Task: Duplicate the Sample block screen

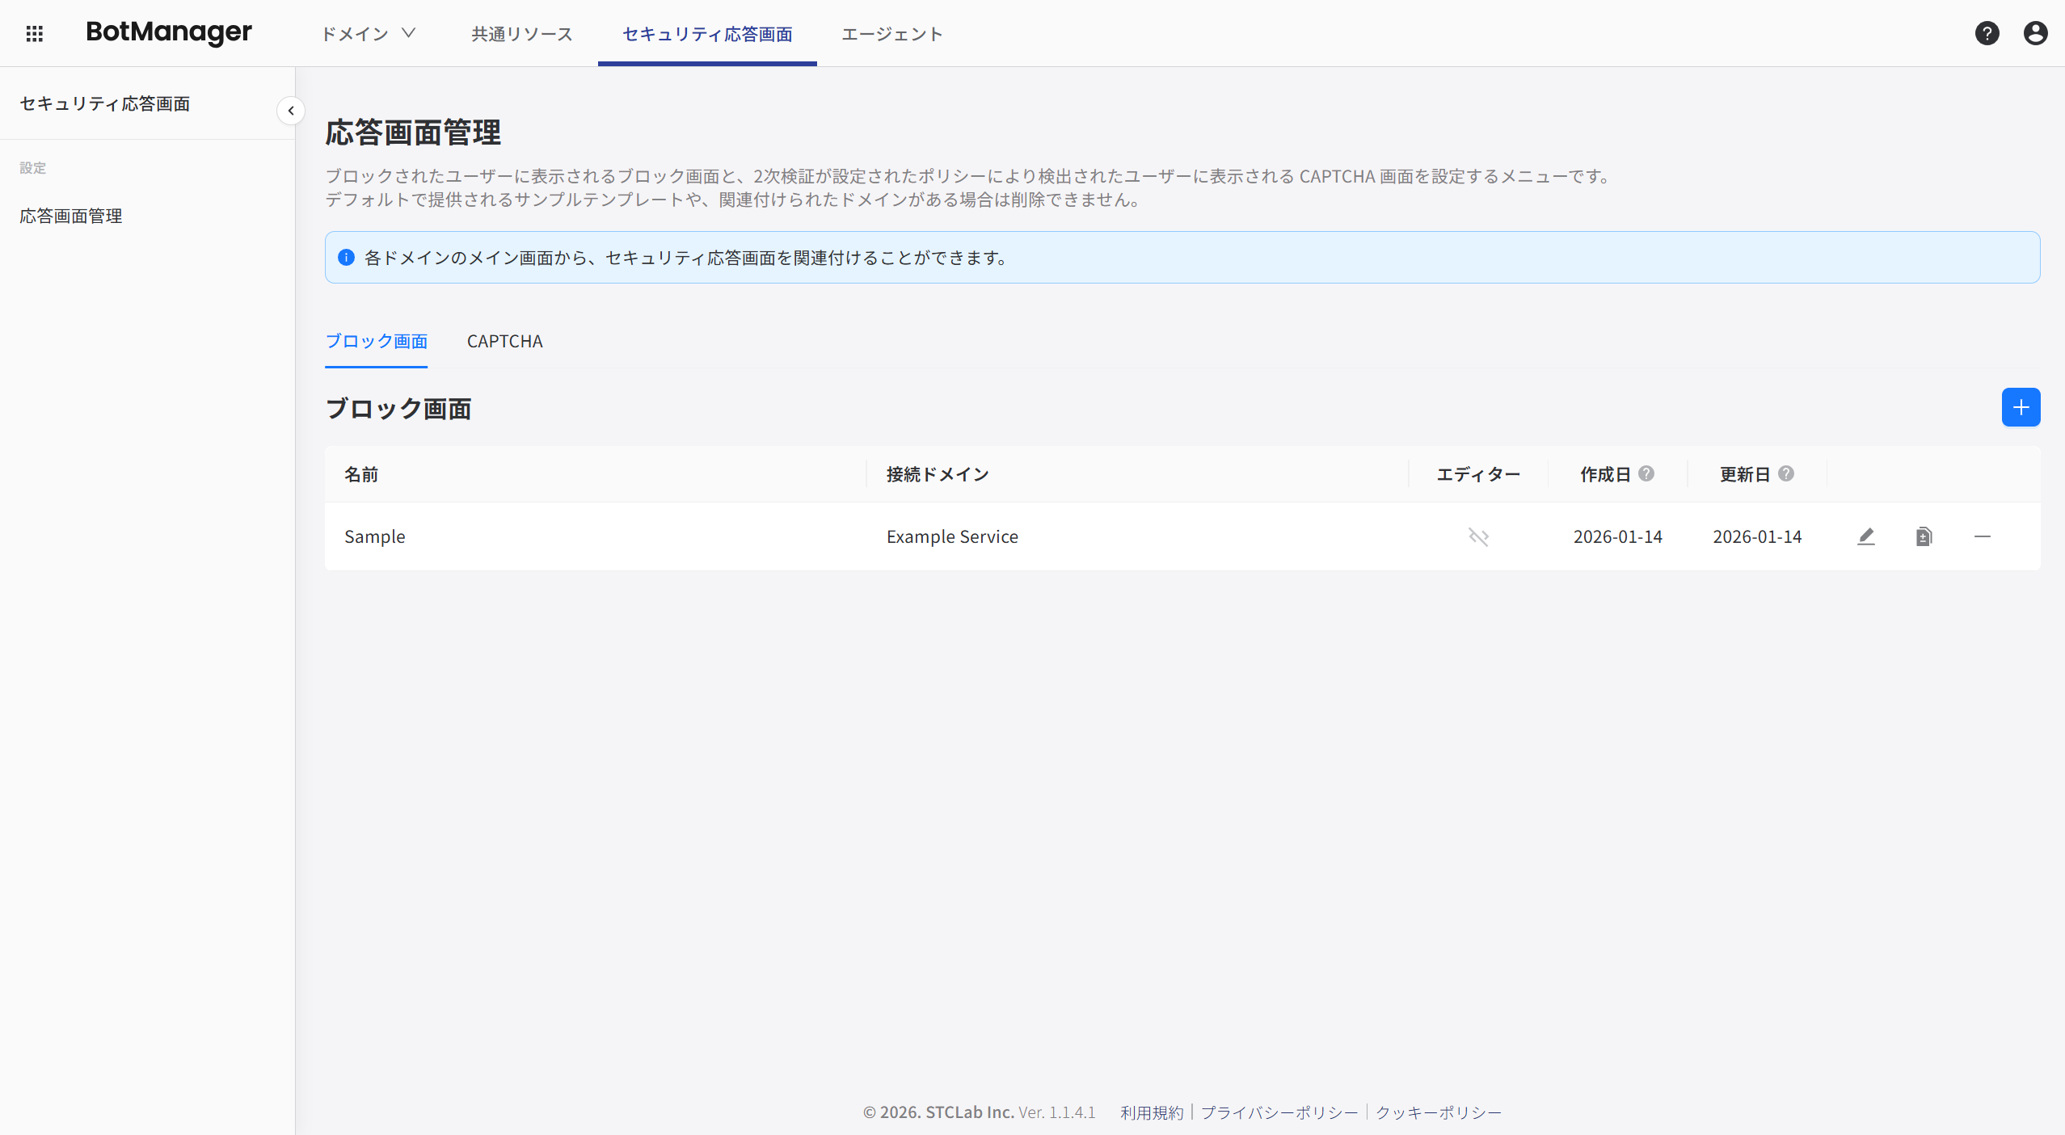Action: (1924, 536)
